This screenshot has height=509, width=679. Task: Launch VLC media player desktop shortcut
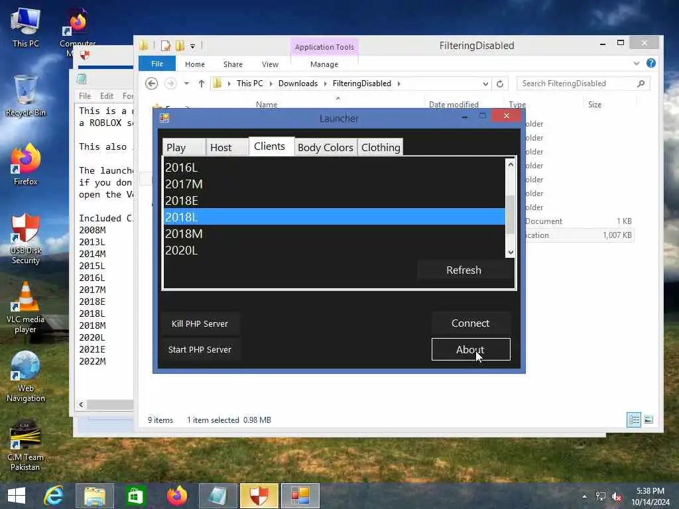point(26,308)
